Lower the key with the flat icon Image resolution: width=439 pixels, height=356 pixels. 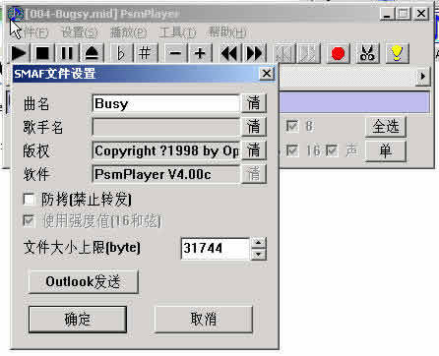click(121, 53)
